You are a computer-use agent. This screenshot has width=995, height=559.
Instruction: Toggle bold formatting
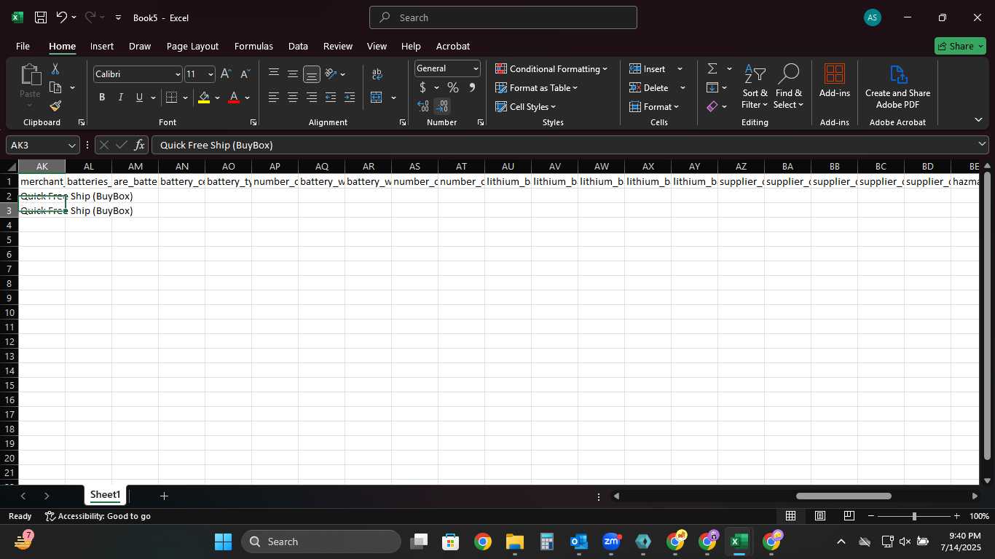102,98
